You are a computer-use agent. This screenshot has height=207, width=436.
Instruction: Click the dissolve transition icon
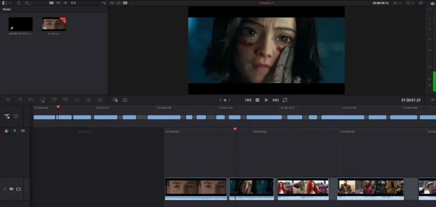pyautogui.click(x=88, y=100)
